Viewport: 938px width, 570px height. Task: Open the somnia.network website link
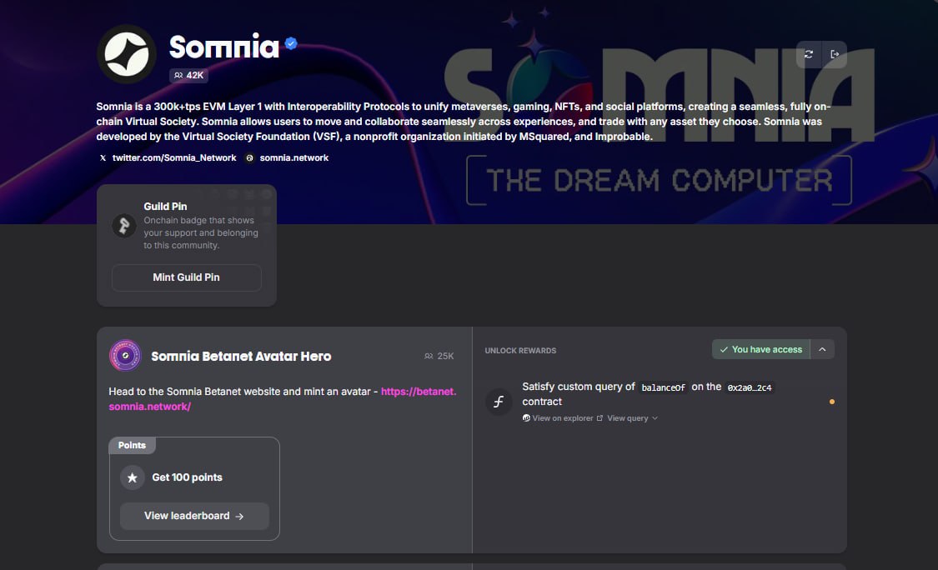[287, 157]
